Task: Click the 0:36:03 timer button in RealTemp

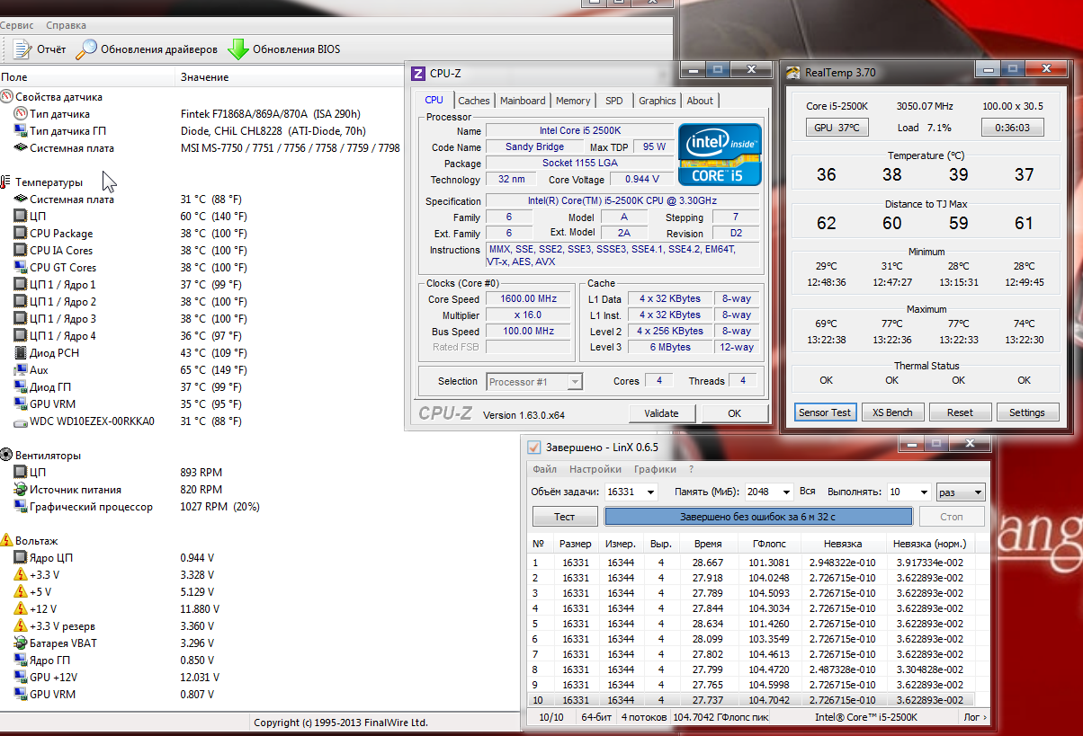Action: (x=1013, y=128)
